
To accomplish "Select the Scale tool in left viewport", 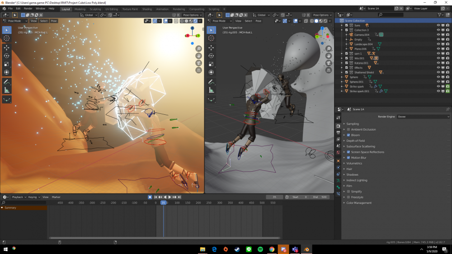I will click(x=7, y=64).
